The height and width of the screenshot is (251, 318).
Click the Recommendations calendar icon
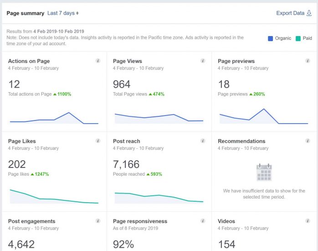pos(264,173)
